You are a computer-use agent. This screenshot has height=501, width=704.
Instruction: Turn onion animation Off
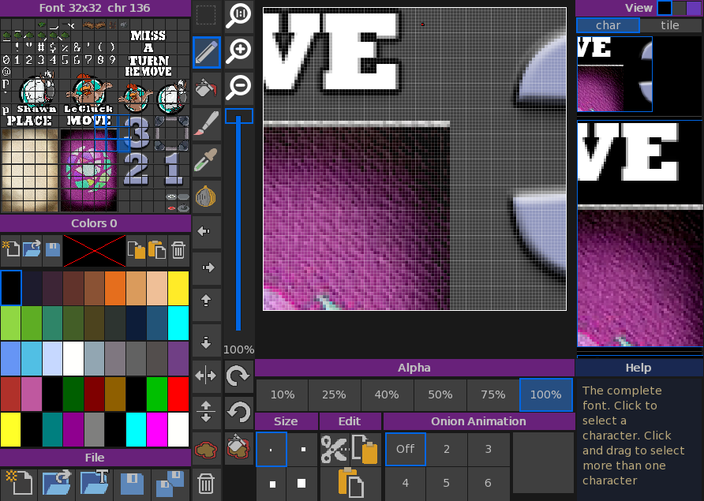coord(405,449)
